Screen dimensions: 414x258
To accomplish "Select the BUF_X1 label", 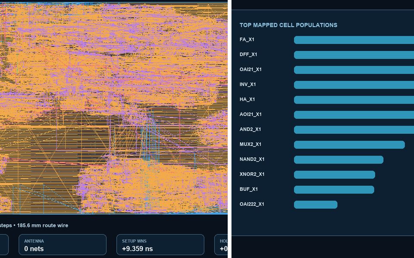I will [x=249, y=189].
